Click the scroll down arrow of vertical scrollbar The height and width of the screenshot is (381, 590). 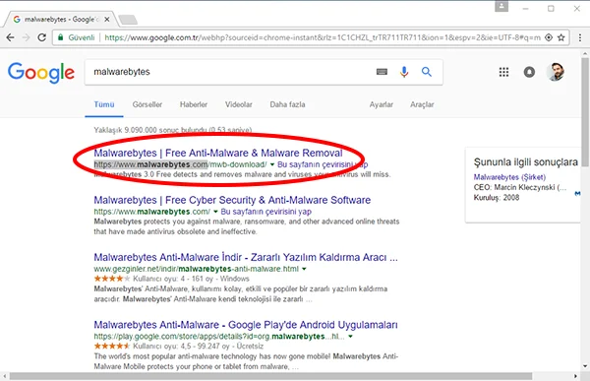(585, 366)
